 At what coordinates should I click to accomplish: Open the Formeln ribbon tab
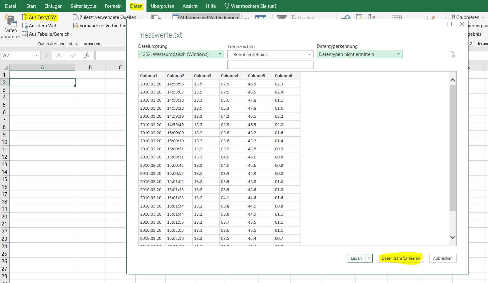(x=113, y=6)
